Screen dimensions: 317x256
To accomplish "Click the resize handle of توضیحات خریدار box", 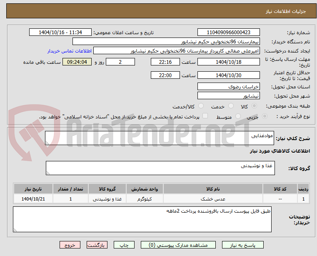I will [x=15, y=230].
